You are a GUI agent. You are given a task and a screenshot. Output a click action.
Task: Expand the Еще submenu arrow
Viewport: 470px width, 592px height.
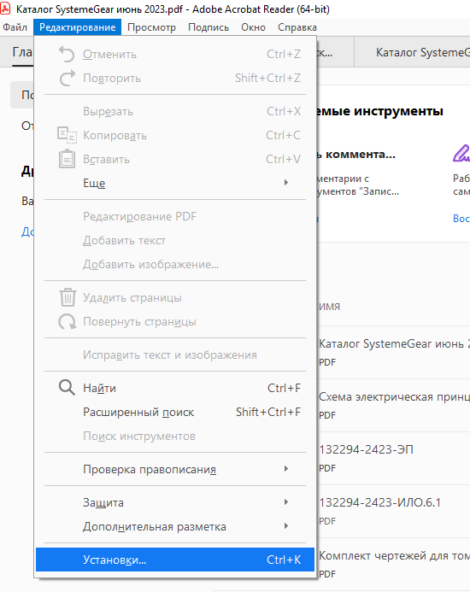[286, 183]
